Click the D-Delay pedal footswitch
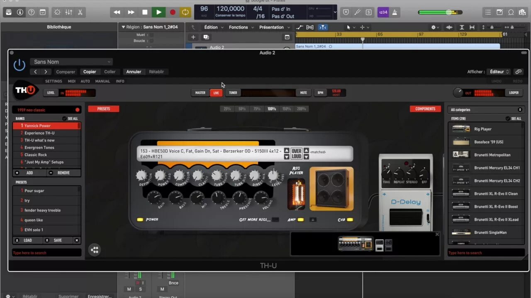 (x=405, y=217)
